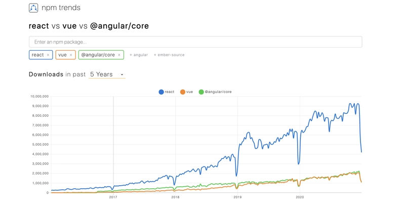This screenshot has width=405, height=211.
Task: Add the suggested ember-source package
Action: click(x=169, y=55)
